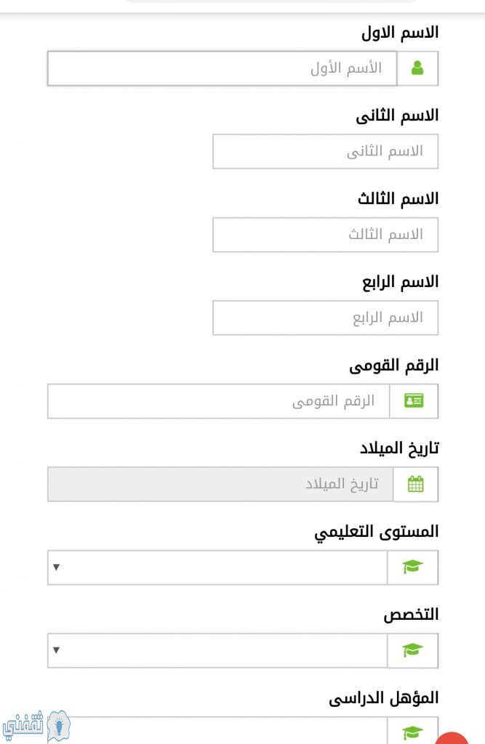Image resolution: width=485 pixels, height=744 pixels.
Task: Open the greyed تاريخ الميلاد date field
Action: [x=220, y=484]
